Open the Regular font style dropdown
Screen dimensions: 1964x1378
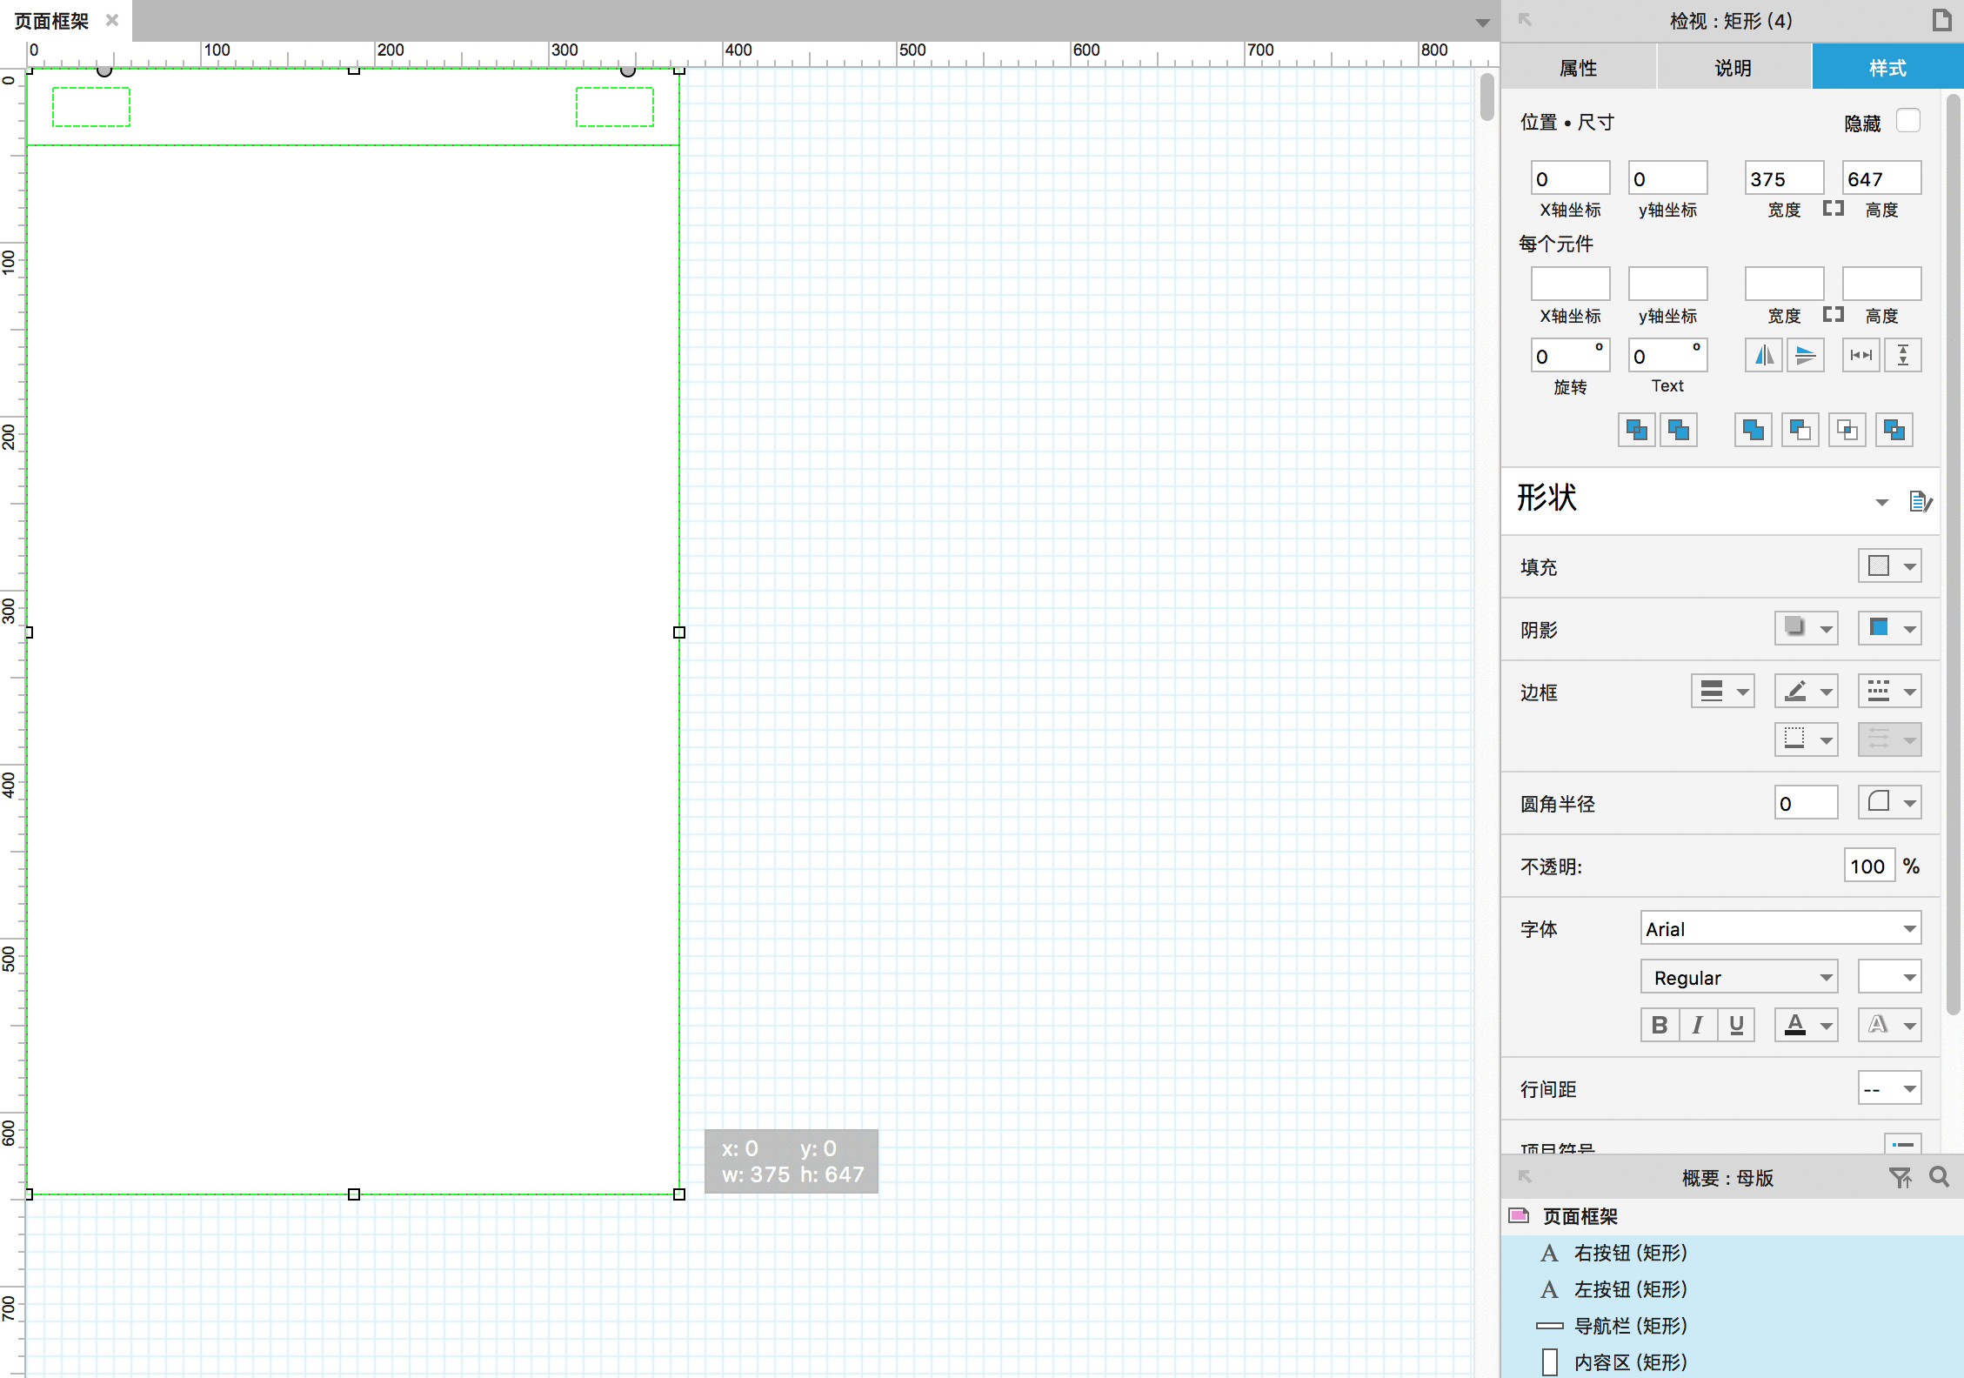(x=1740, y=977)
